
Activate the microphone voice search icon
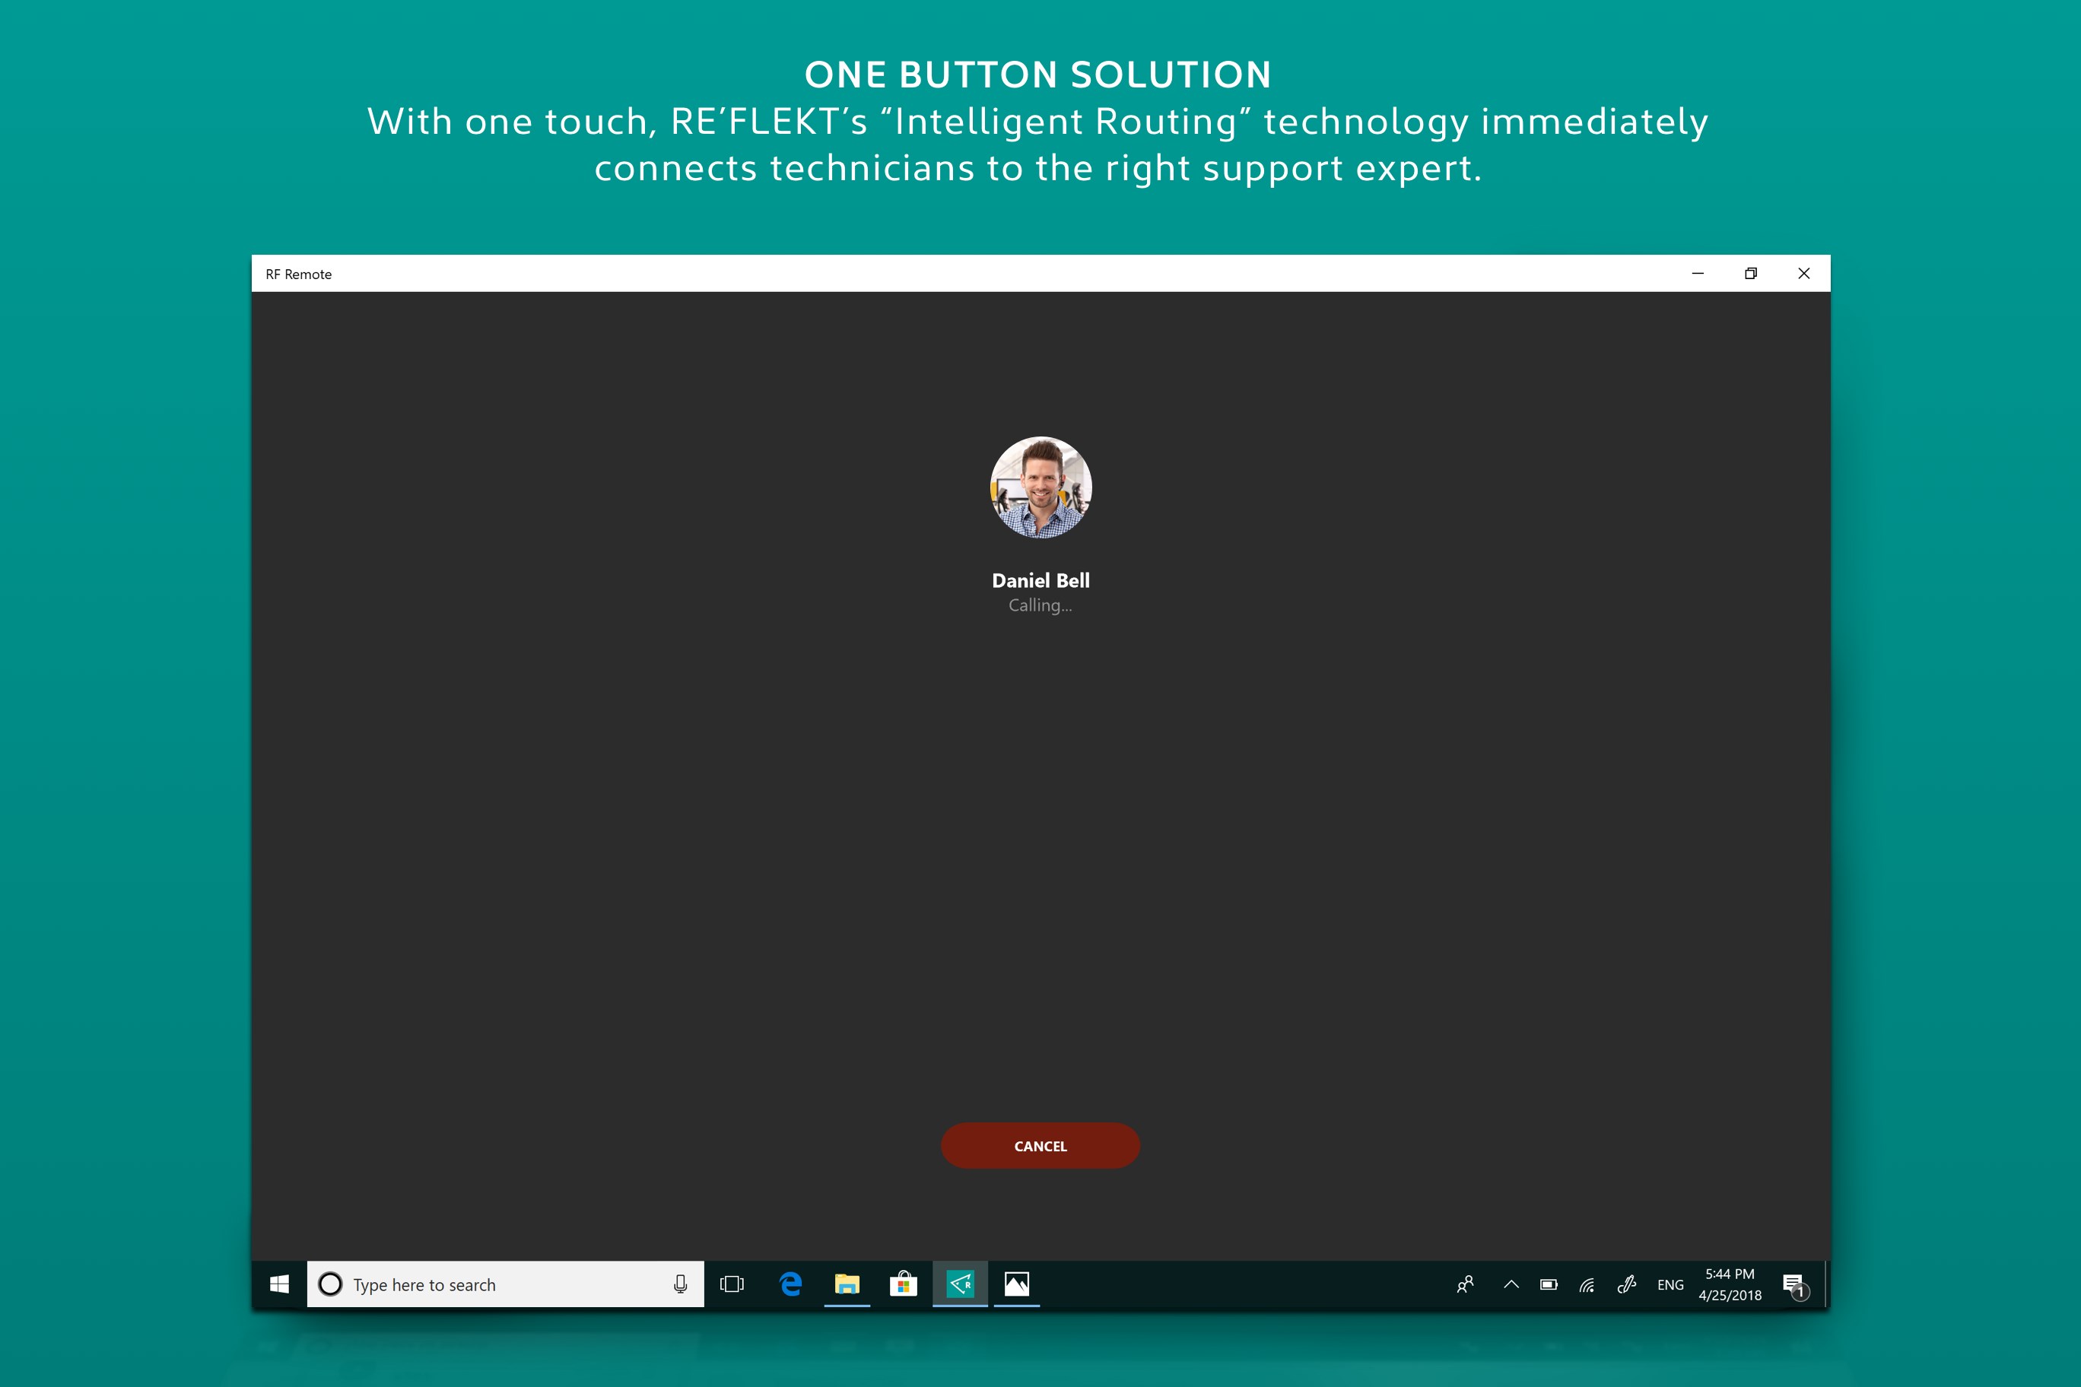[x=681, y=1284]
